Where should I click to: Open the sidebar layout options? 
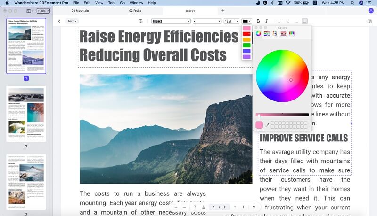coord(30,11)
